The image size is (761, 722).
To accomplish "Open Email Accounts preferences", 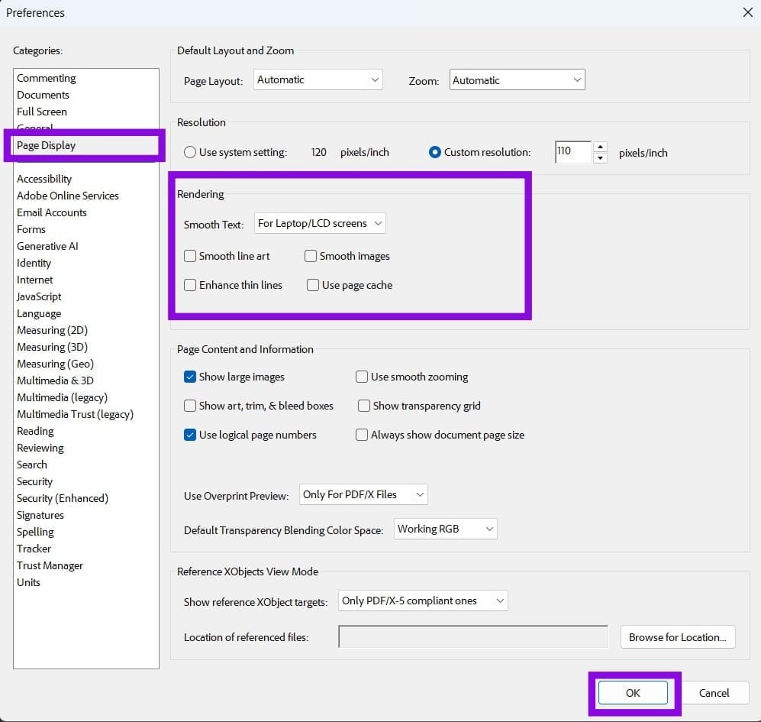I will tap(52, 212).
